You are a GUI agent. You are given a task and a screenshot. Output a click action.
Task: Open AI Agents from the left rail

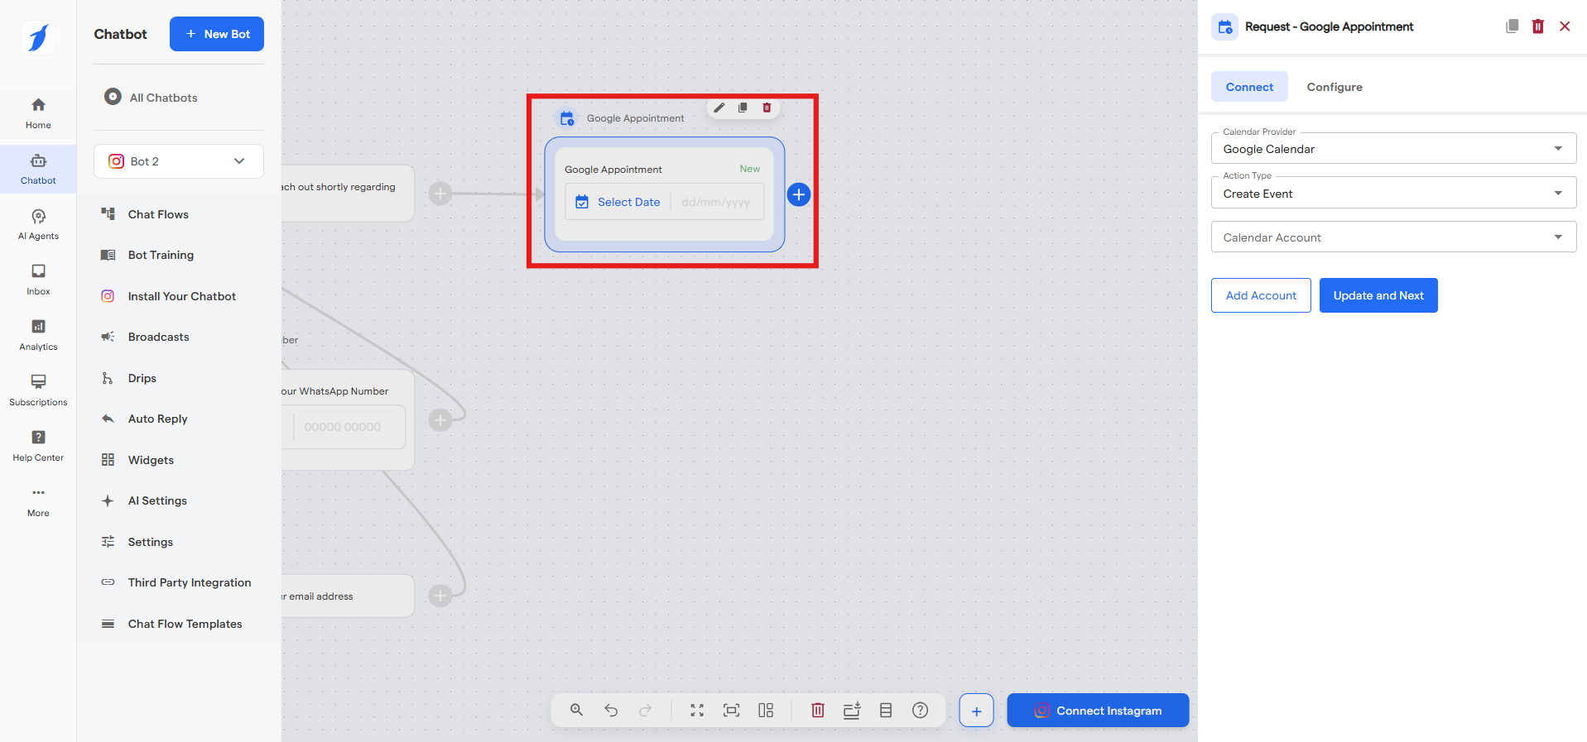click(38, 224)
